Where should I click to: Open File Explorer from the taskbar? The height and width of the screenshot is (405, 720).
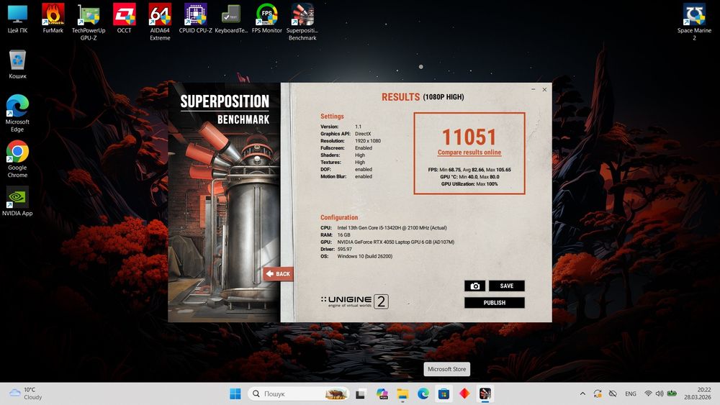(402, 393)
